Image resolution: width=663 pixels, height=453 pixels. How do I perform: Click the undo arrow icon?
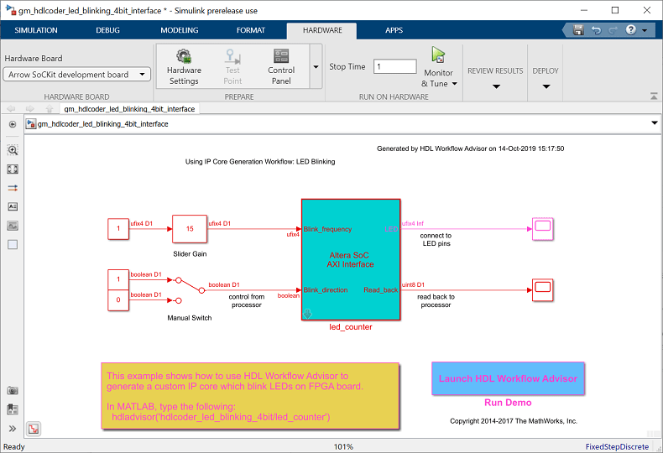tap(596, 30)
